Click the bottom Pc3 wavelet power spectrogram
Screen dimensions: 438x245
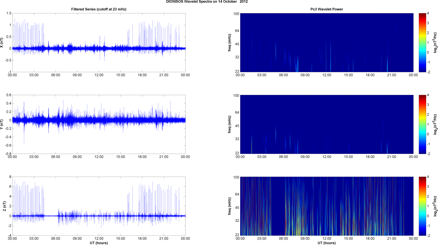coord(327,206)
